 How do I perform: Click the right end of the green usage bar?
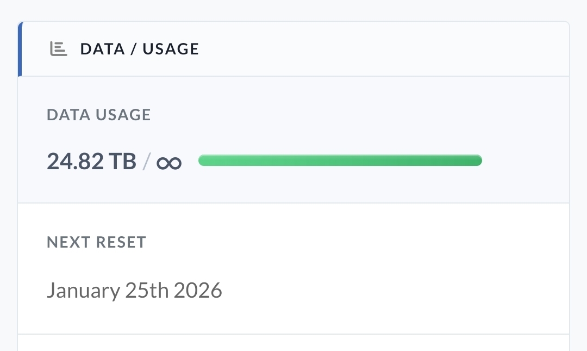[477, 161]
